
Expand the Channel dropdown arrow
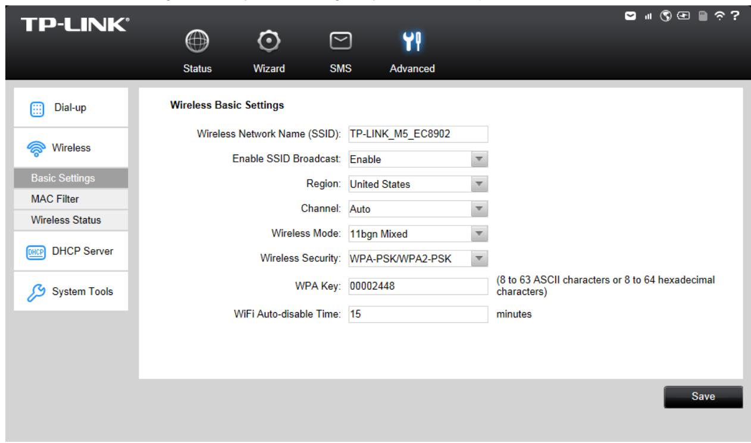coord(478,209)
